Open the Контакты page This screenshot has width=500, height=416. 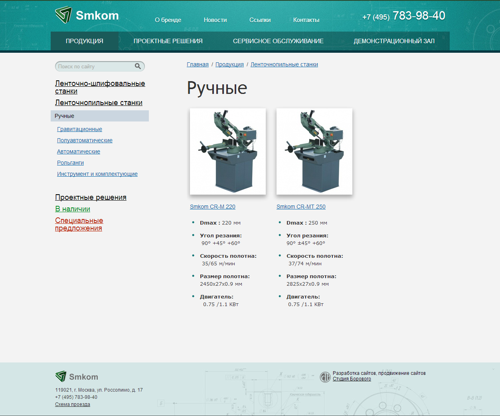coord(306,20)
